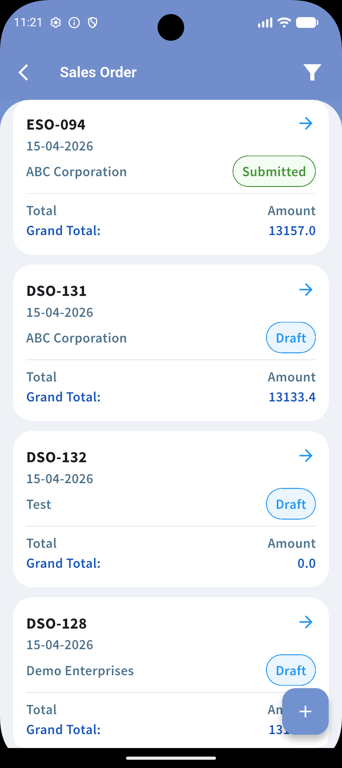This screenshot has width=342, height=768.
Task: Tap Draft badge for Demo Enterprises
Action: click(x=291, y=670)
